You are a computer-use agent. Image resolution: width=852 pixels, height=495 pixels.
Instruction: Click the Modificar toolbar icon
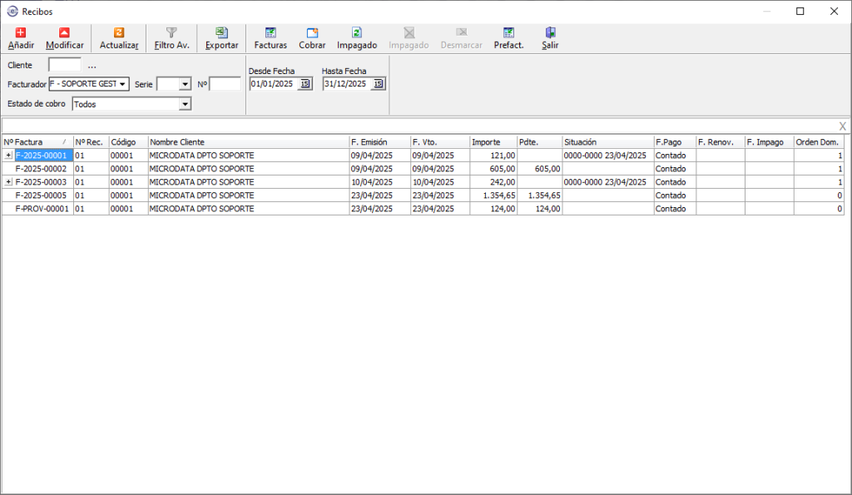pyautogui.click(x=64, y=33)
